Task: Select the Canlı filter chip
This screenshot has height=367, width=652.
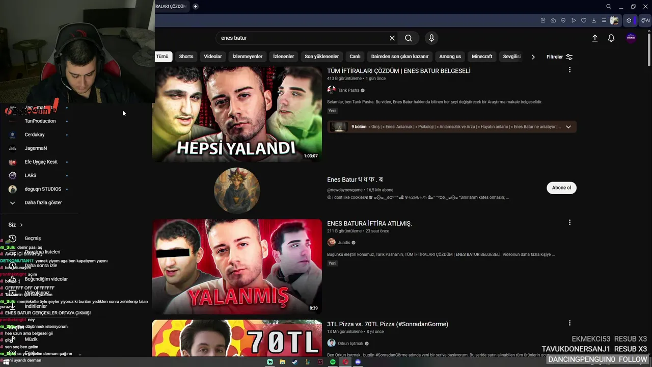Action: pyautogui.click(x=355, y=57)
